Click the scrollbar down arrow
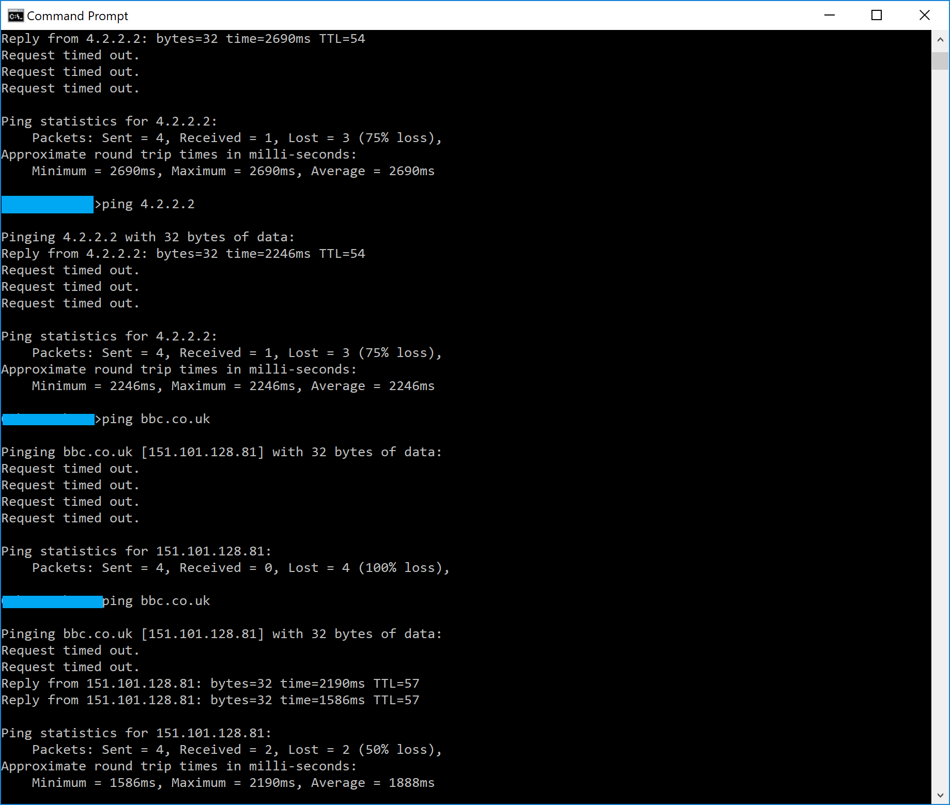Viewport: 950px width, 805px height. pyautogui.click(x=940, y=796)
